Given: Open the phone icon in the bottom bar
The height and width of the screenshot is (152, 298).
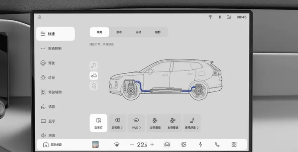Looking at the screenshot, I should point(217,144).
